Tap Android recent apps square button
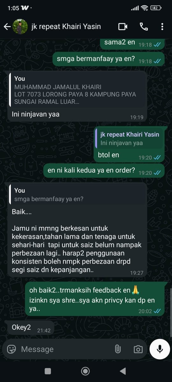The height and width of the screenshot is (382, 172). [x=48, y=371]
